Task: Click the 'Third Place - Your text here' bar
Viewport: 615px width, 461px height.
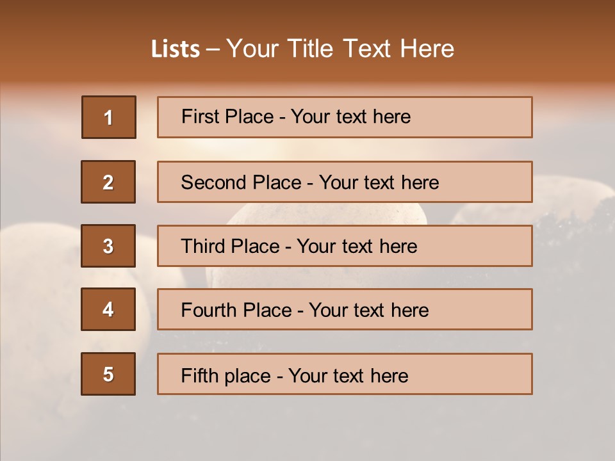Action: (345, 246)
